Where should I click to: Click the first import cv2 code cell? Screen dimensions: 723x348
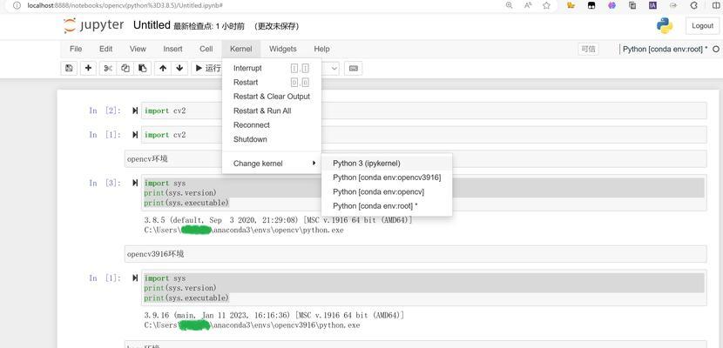[x=423, y=110]
